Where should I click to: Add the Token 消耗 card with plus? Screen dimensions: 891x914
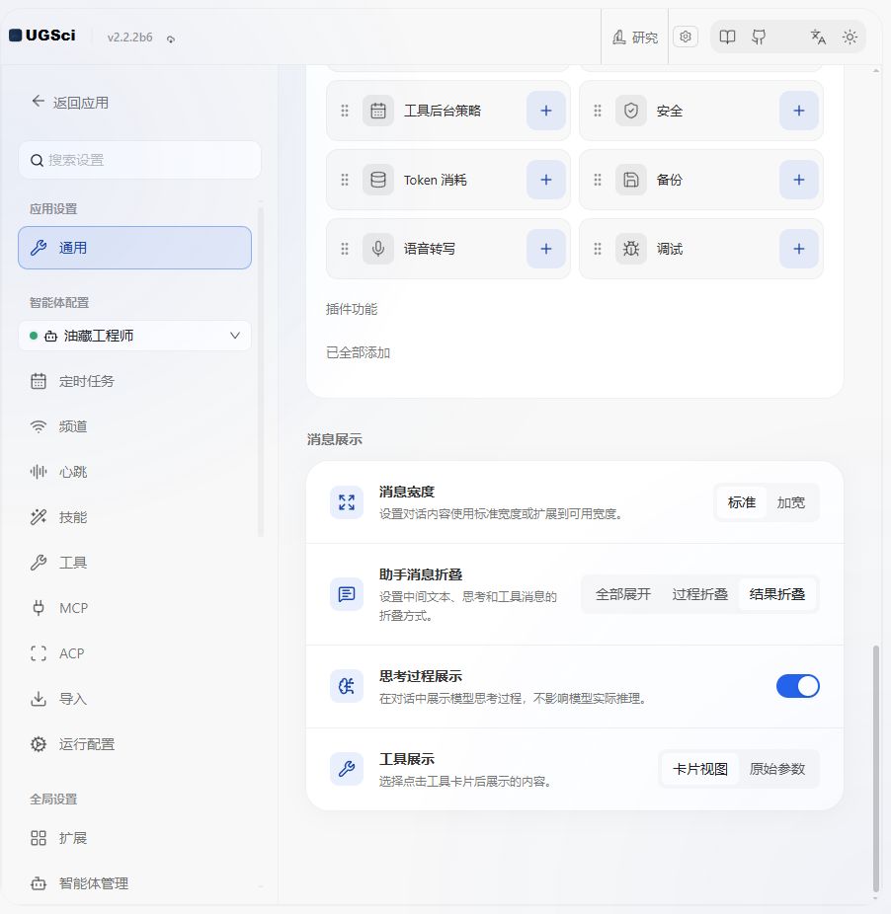tap(546, 180)
